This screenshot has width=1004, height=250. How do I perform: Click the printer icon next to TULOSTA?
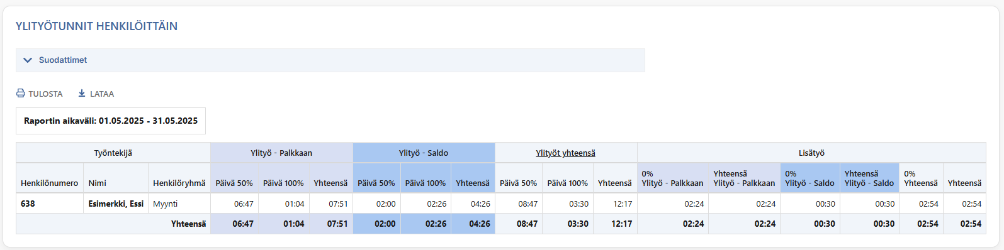click(21, 94)
